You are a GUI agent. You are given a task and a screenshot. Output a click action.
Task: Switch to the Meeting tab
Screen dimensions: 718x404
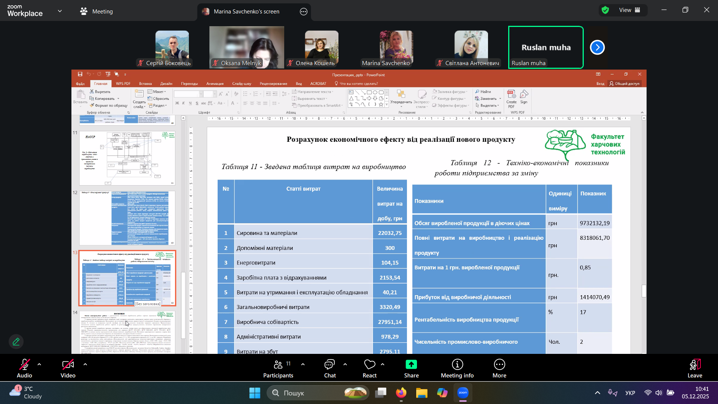[x=96, y=11]
